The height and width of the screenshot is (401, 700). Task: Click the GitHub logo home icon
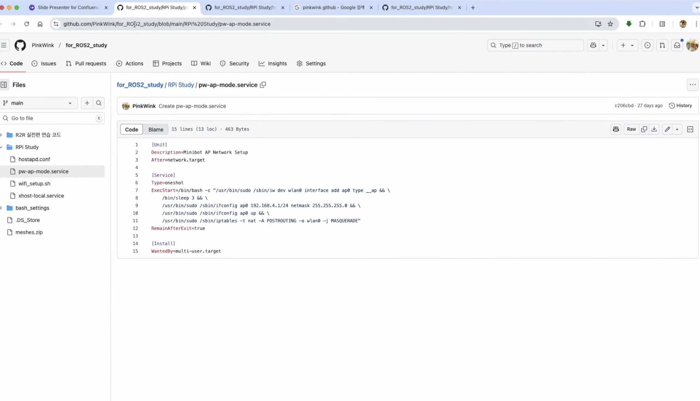[x=20, y=45]
